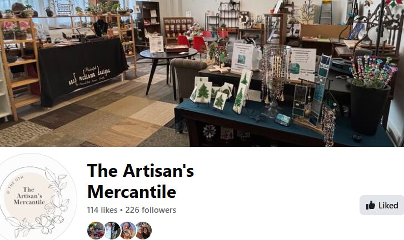Image resolution: width=404 pixels, height=240 pixels.
Task: Open the third follower avatar with the dog
Action: tap(128, 230)
